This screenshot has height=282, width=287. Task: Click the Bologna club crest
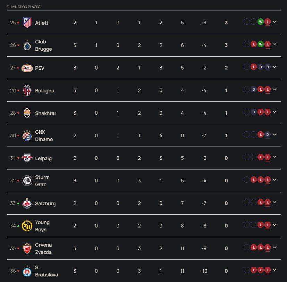click(27, 90)
